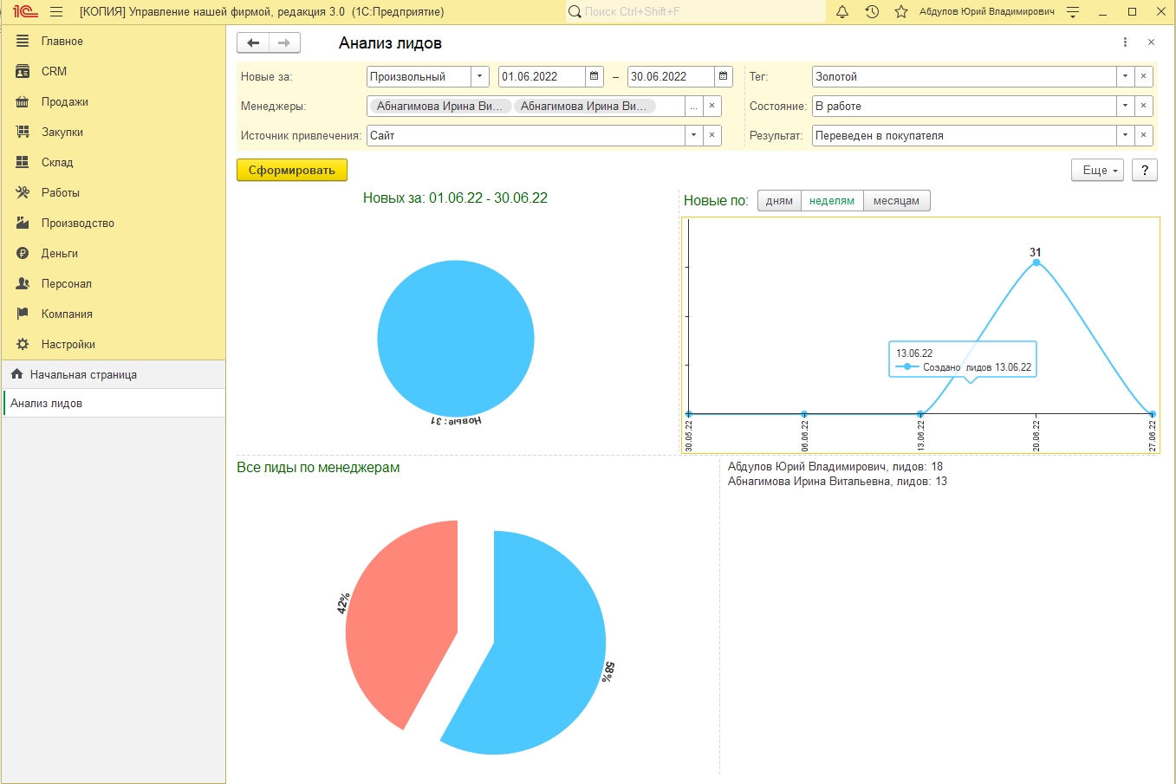Click the first Абнагимова Ирина manager tag
The width and height of the screenshot is (1176, 784).
point(439,106)
